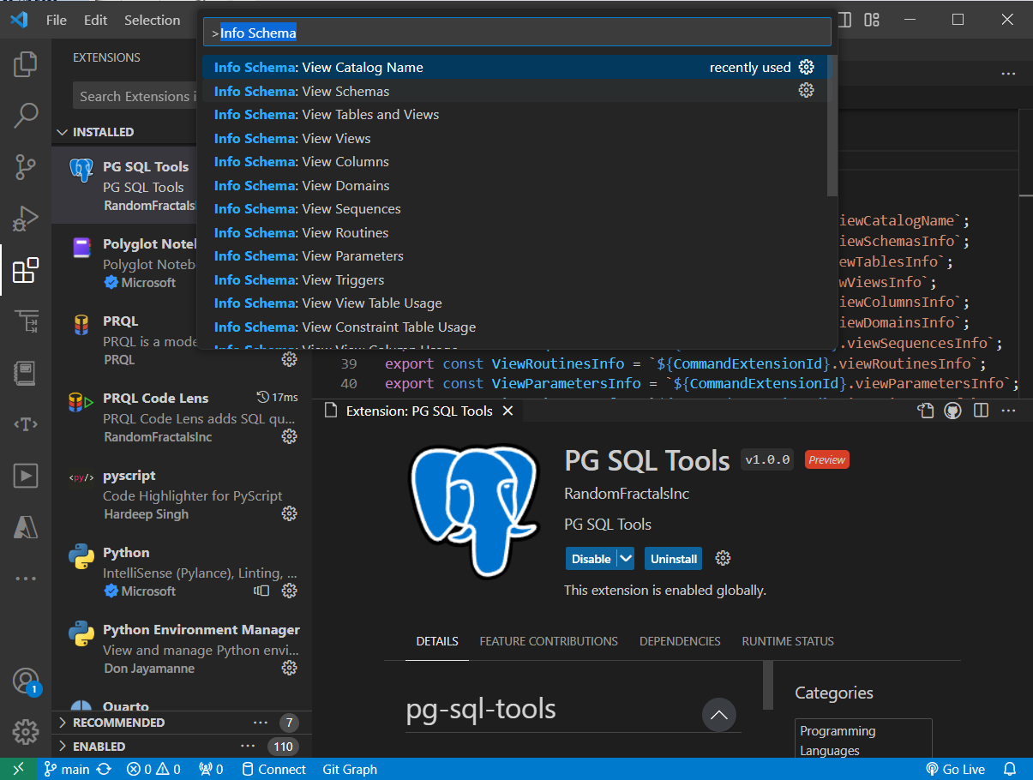The width and height of the screenshot is (1033, 780).
Task: Open the remote window indicator in status bar
Action: tap(19, 769)
